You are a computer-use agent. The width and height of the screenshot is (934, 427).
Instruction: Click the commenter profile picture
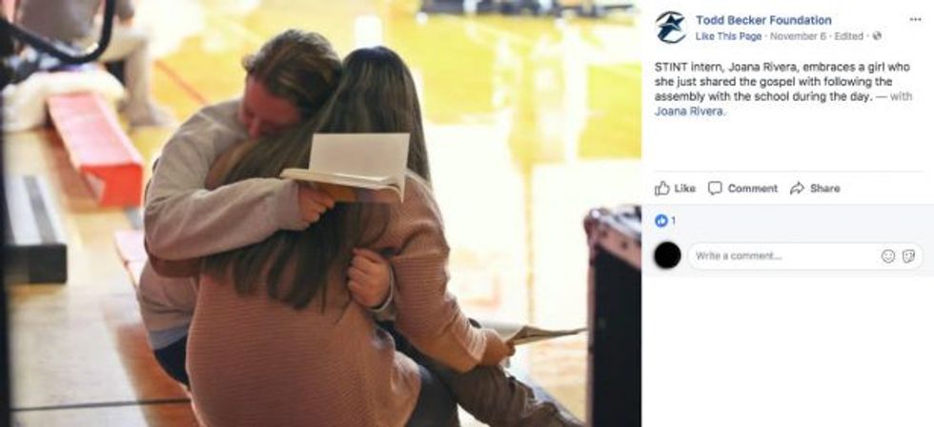tap(667, 255)
